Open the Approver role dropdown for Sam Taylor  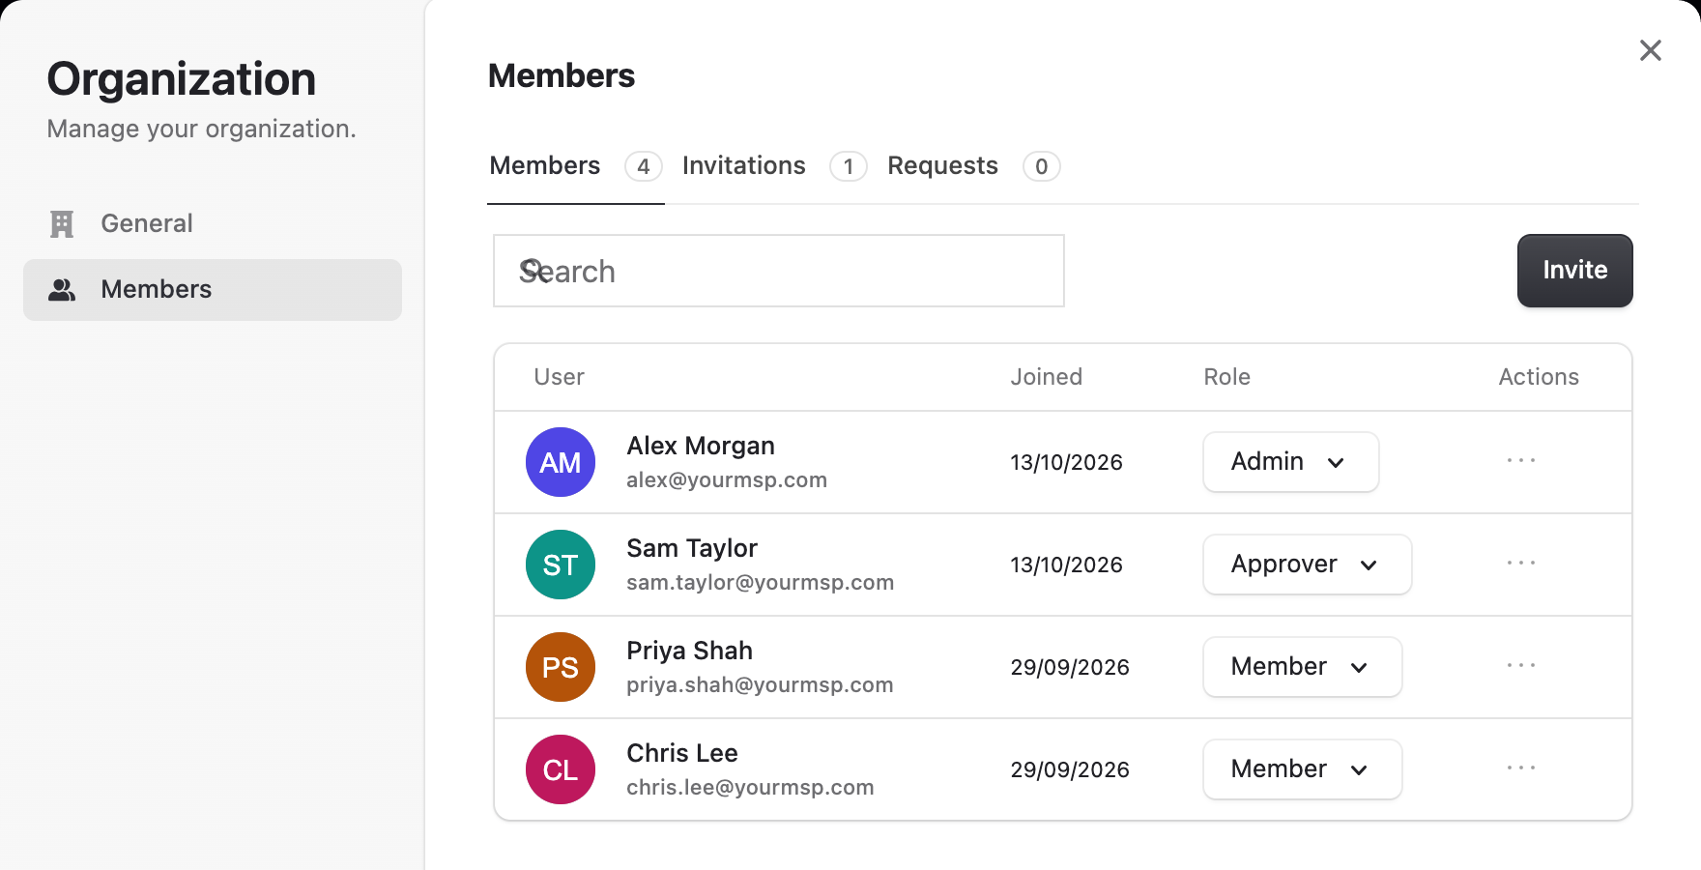(1307, 565)
